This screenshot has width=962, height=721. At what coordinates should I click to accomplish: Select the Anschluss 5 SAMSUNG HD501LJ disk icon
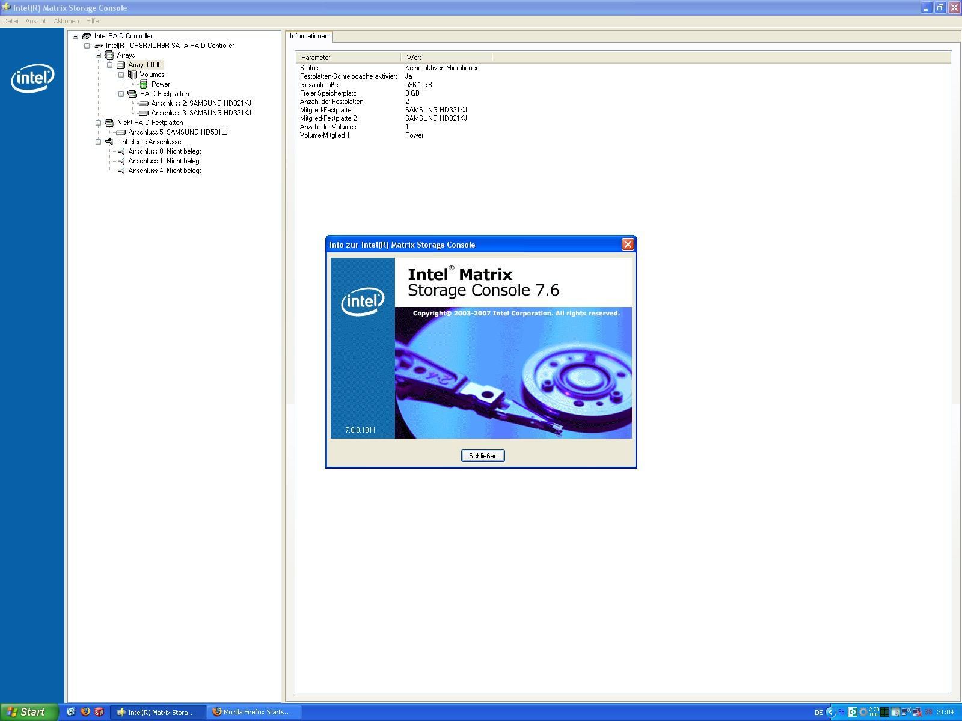point(121,132)
